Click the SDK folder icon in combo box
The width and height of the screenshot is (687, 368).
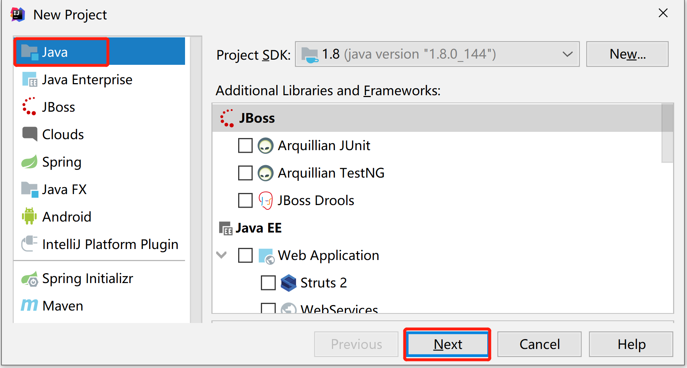click(310, 55)
